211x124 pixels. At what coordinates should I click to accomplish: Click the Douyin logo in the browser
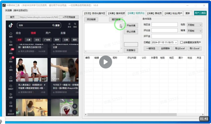11,25
